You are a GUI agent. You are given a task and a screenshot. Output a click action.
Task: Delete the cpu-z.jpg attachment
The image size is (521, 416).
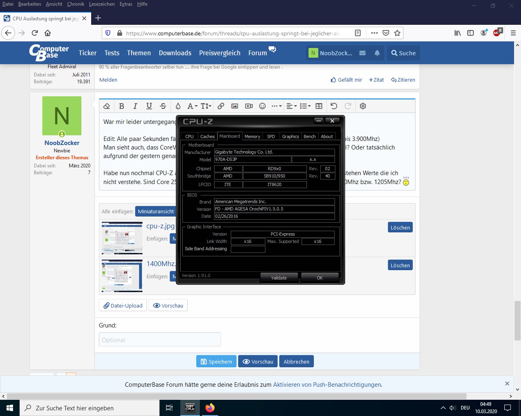click(x=400, y=227)
